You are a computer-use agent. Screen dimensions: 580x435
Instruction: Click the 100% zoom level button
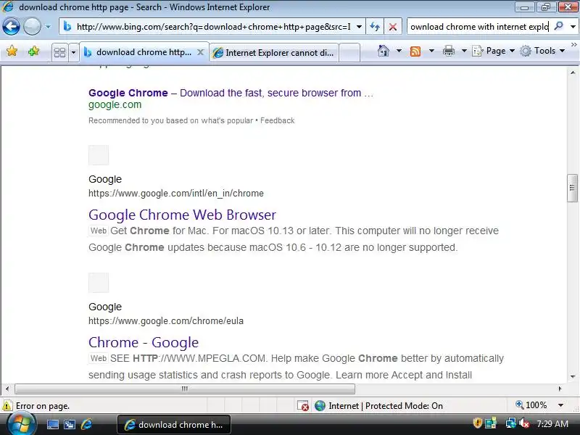pos(531,405)
